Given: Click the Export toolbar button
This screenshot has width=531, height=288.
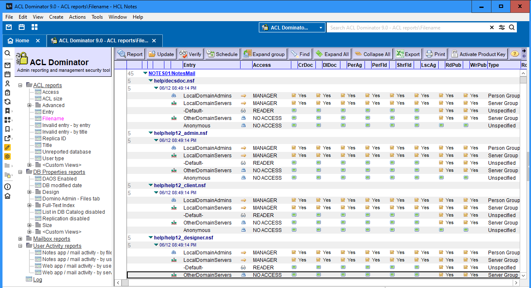Looking at the screenshot, I should (x=408, y=54).
